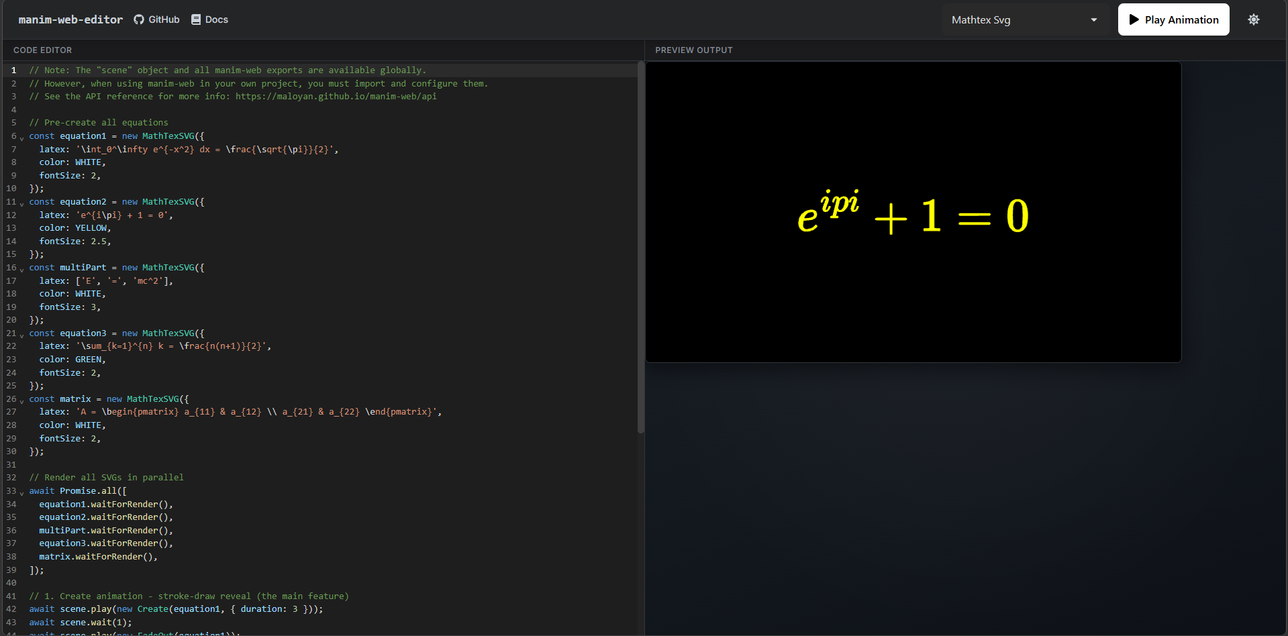This screenshot has height=636, width=1288.
Task: Collapse the equation1 code block fold arrow
Action: [x=21, y=138]
